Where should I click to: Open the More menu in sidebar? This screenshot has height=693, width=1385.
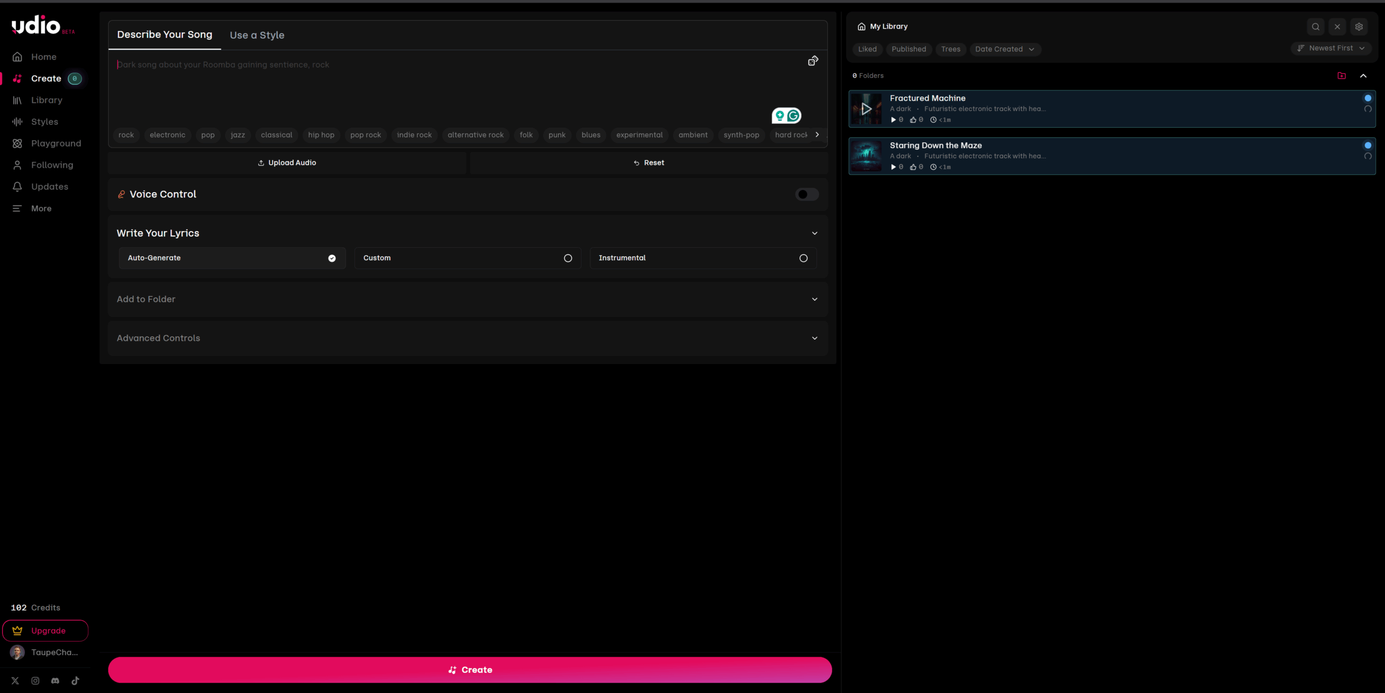point(32,208)
